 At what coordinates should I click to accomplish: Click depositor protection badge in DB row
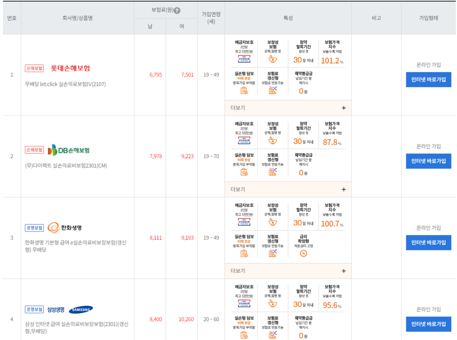[x=244, y=140]
